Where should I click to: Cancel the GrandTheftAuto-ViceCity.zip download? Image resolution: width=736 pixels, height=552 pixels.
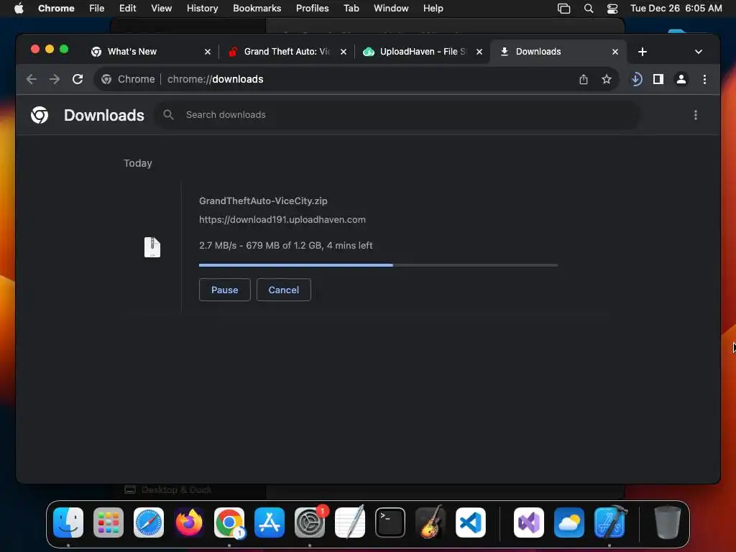pos(283,290)
